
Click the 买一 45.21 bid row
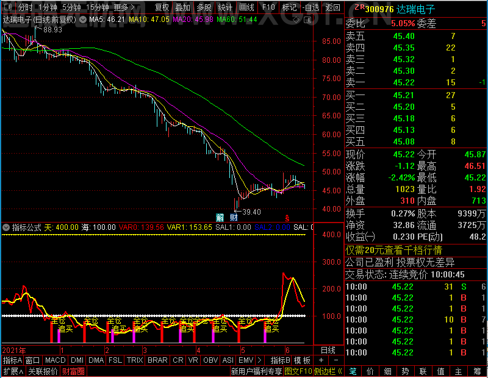pyautogui.click(x=416, y=95)
